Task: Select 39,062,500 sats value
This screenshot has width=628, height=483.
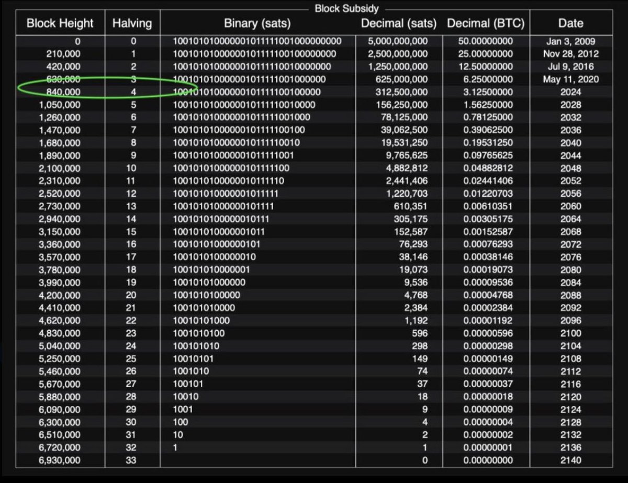Action: (404, 130)
